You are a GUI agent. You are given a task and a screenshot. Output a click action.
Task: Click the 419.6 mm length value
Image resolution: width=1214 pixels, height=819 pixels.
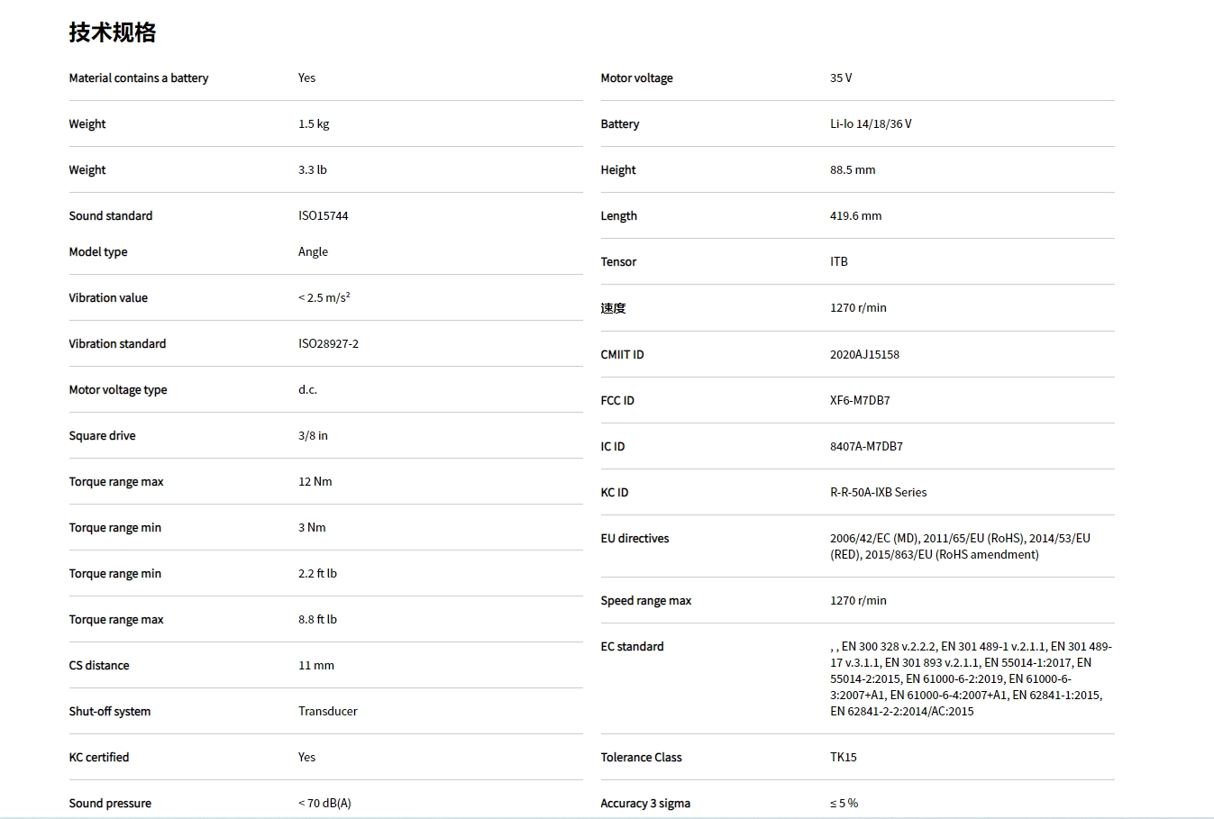(855, 216)
